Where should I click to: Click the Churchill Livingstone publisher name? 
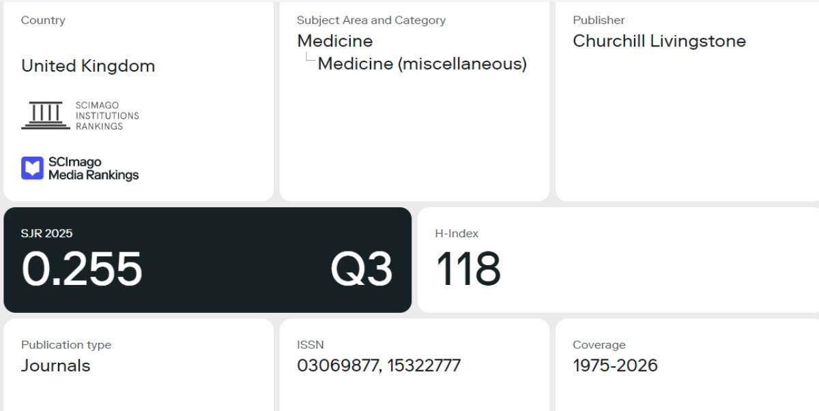coord(659,41)
